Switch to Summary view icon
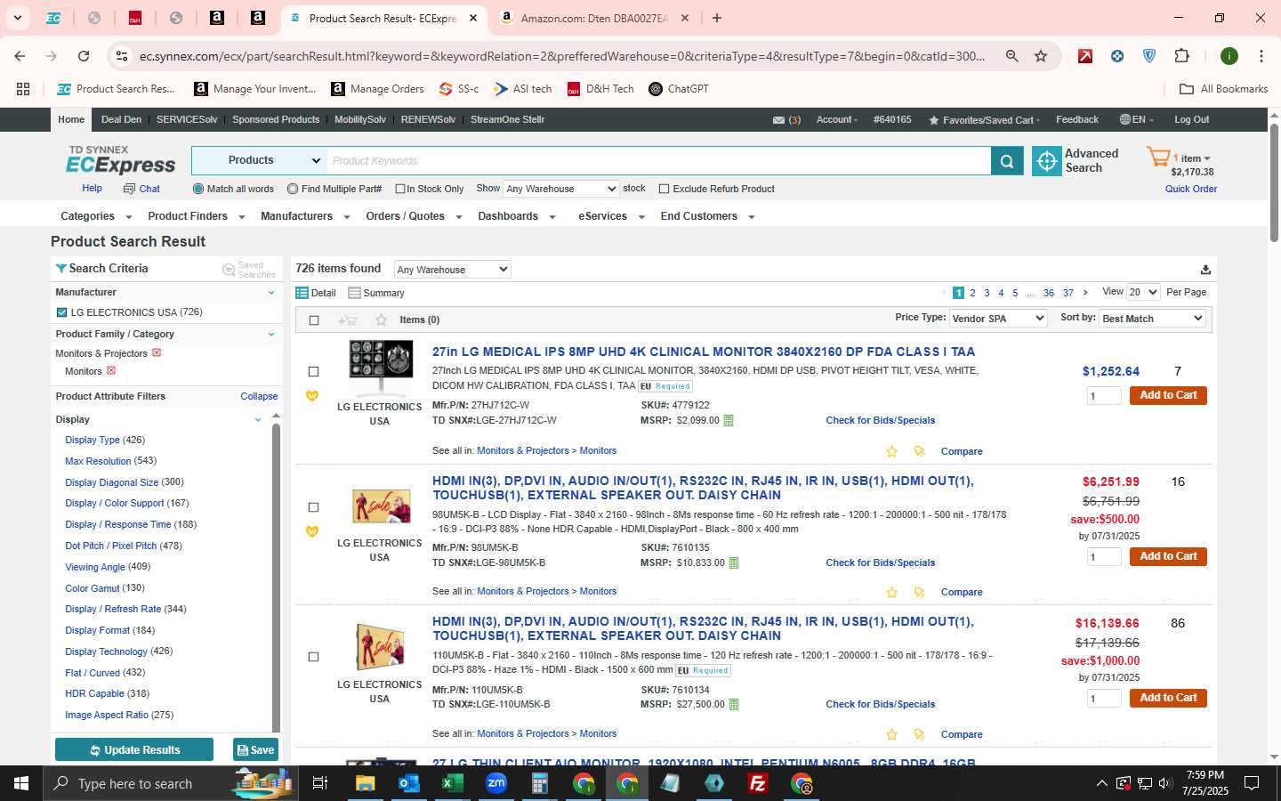 click(x=354, y=293)
